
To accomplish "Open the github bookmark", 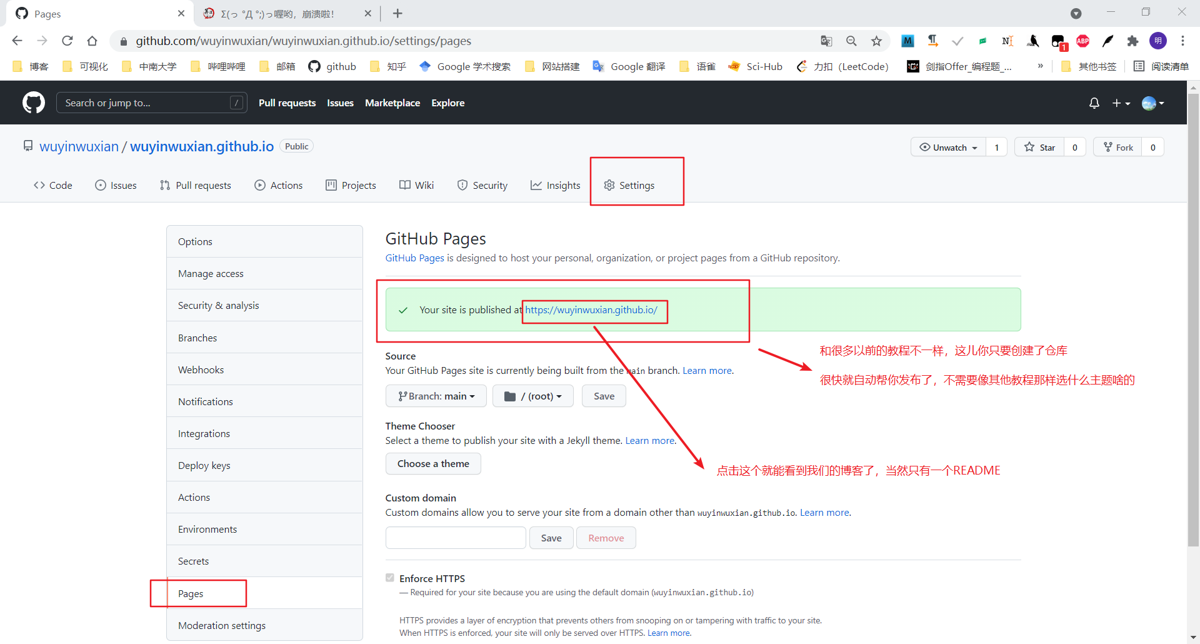I will (332, 66).
